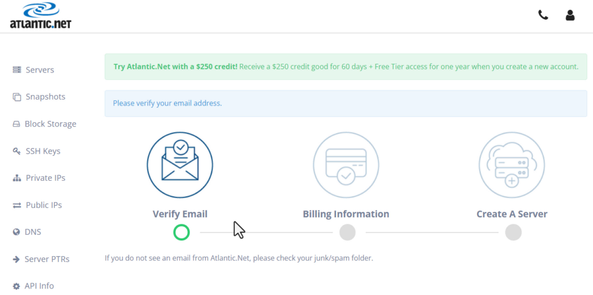Open Private IPs section
The height and width of the screenshot is (295, 593).
[45, 178]
